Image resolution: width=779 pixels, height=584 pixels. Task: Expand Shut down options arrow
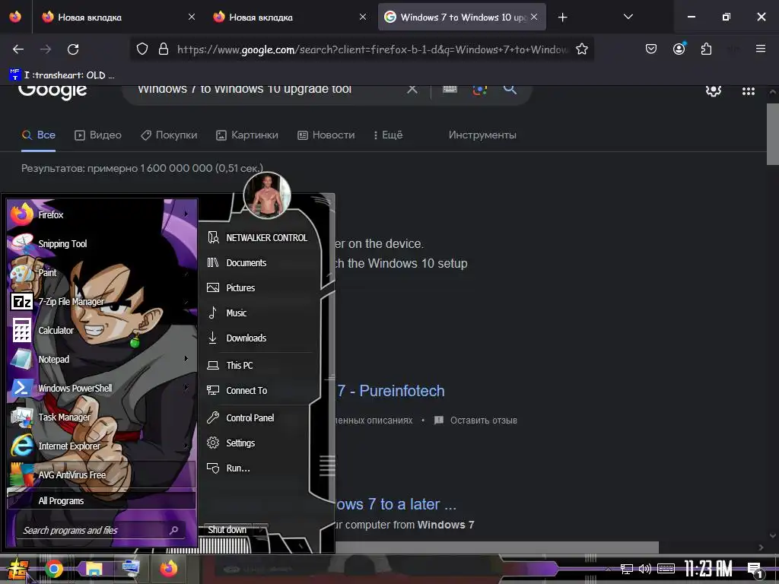click(x=261, y=530)
